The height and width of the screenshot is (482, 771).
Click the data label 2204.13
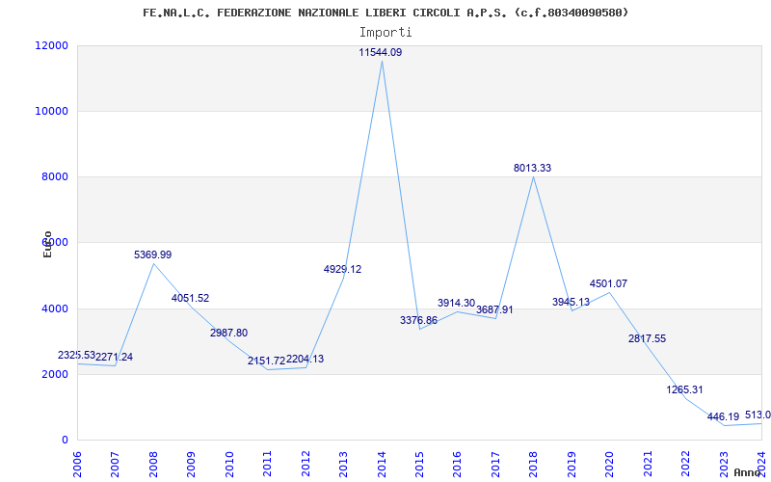click(x=305, y=359)
